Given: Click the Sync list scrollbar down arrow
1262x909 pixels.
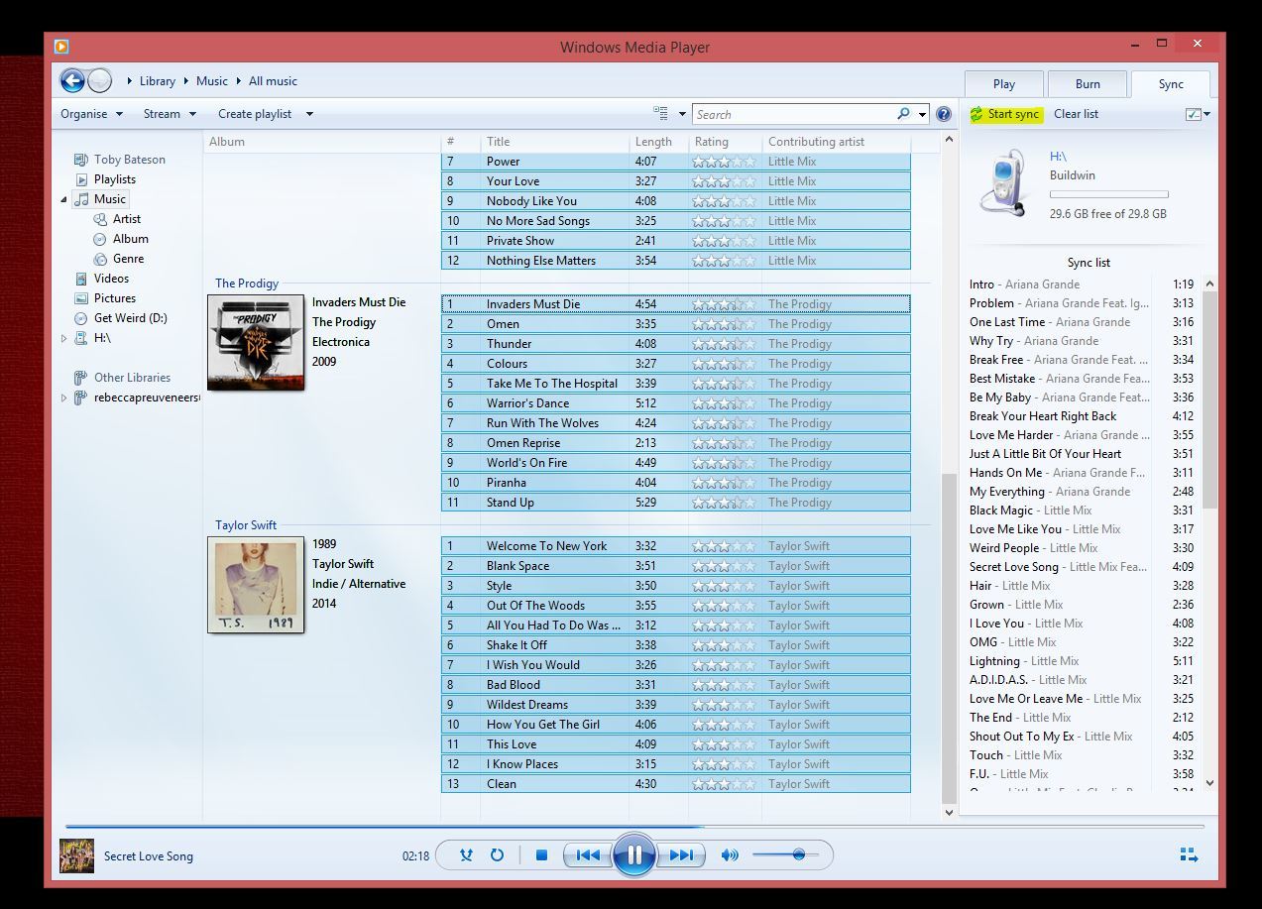Looking at the screenshot, I should click(1209, 783).
